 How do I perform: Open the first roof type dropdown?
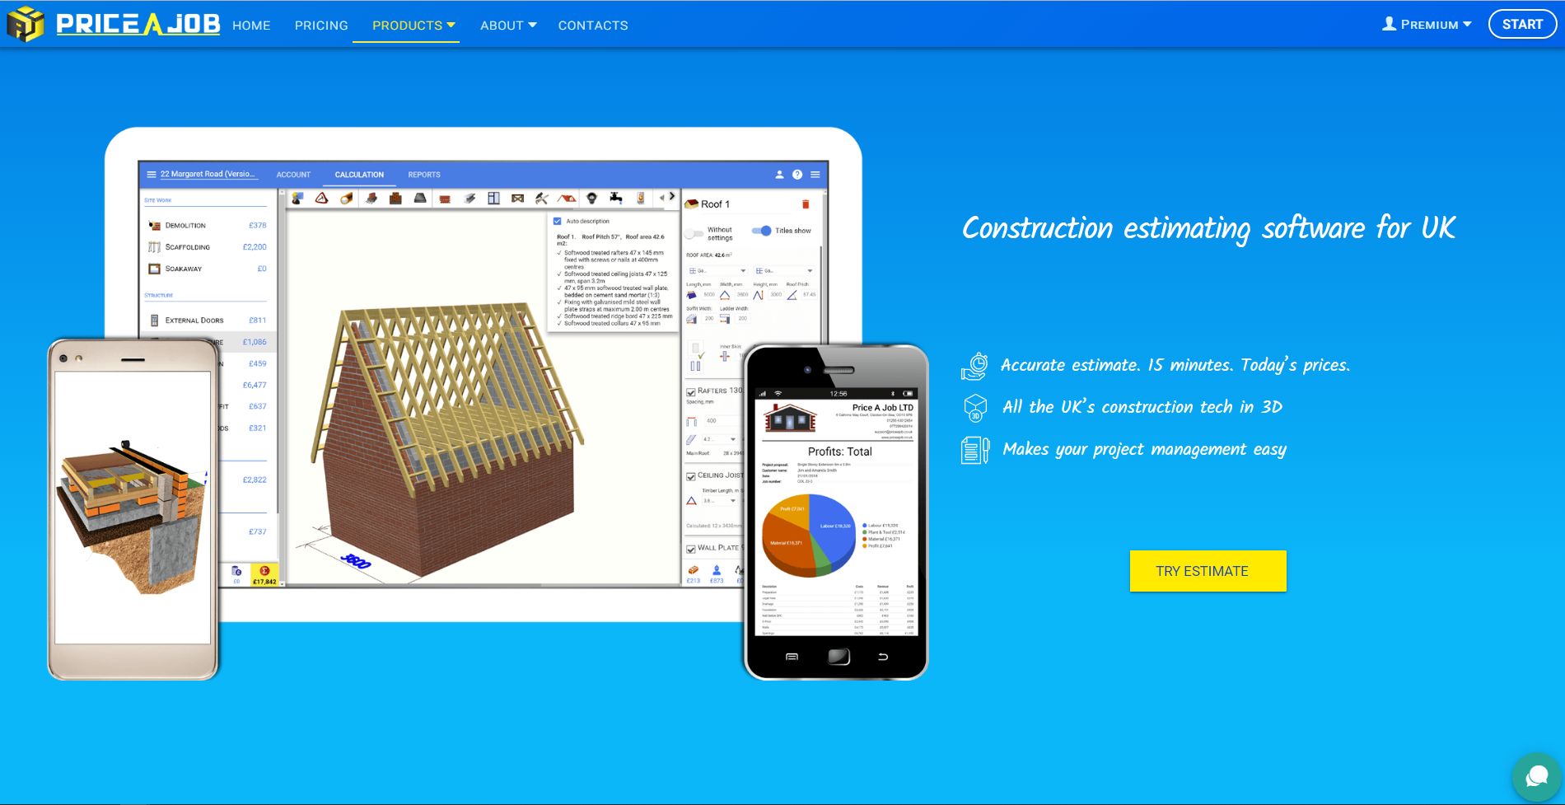point(717,270)
